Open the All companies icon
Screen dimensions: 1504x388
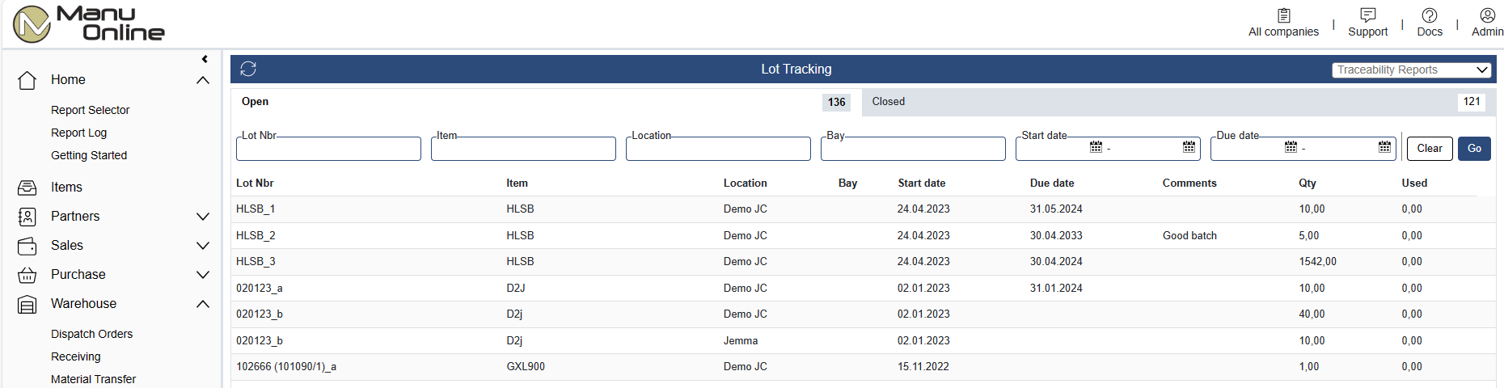tap(1283, 15)
